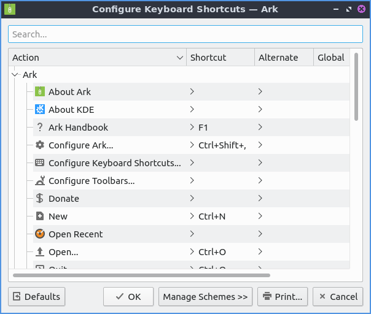Click the Configure Keyboard Shortcuts keyboard icon
The image size is (371, 314).
(x=40, y=163)
